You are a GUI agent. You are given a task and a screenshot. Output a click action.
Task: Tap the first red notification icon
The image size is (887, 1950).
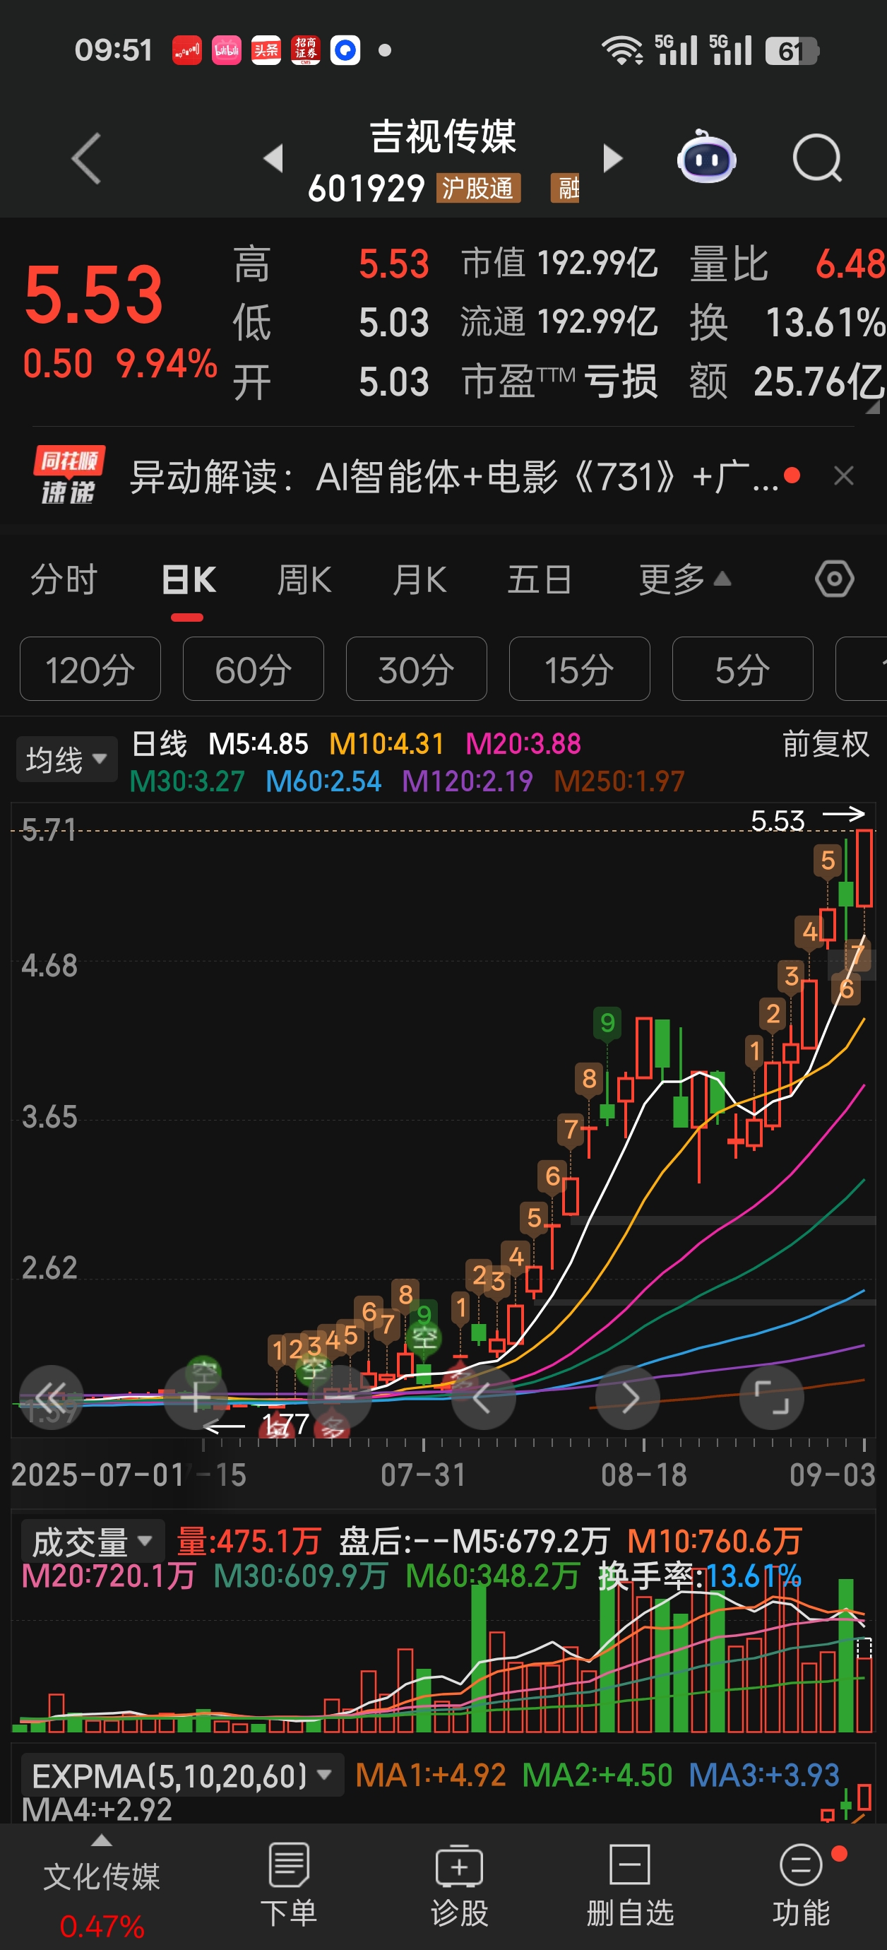coord(187,51)
